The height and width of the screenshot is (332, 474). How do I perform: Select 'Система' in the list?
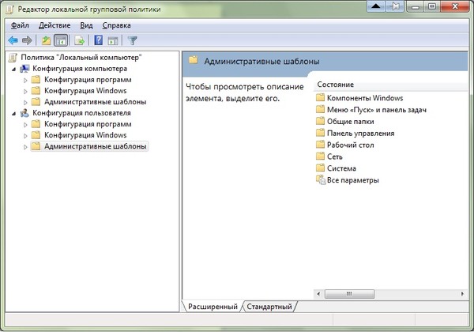pyautogui.click(x=341, y=168)
